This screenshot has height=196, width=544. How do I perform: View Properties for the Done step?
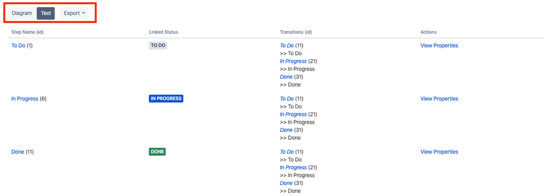[x=439, y=151]
